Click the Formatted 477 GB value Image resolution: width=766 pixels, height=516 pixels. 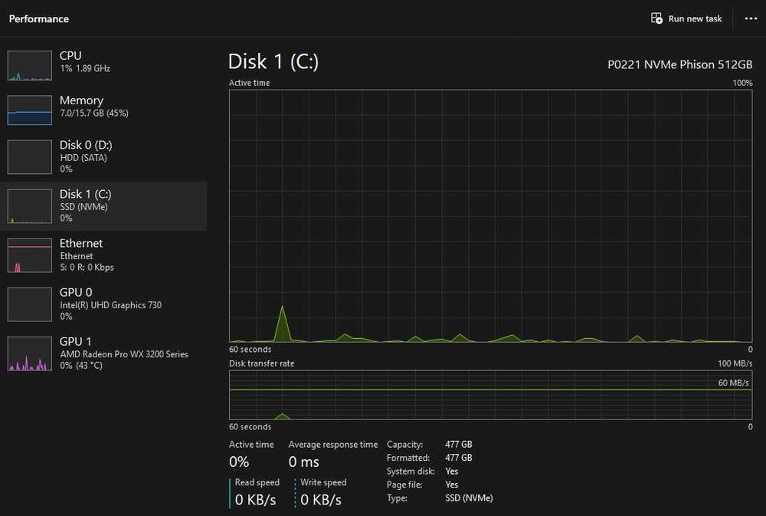tap(458, 457)
